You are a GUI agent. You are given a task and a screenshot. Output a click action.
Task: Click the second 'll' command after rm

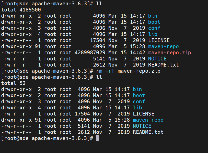tap(99, 77)
